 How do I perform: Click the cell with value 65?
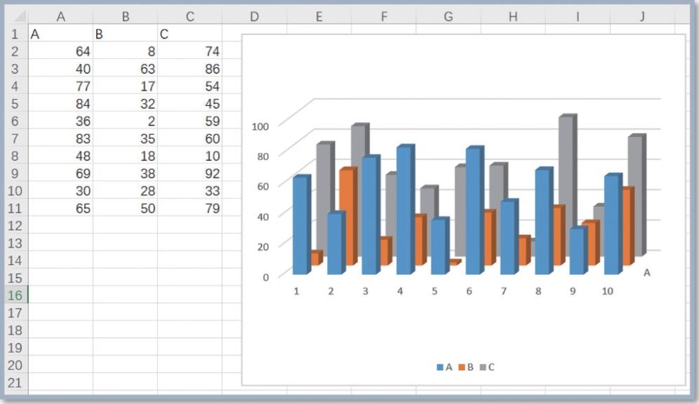(x=60, y=208)
